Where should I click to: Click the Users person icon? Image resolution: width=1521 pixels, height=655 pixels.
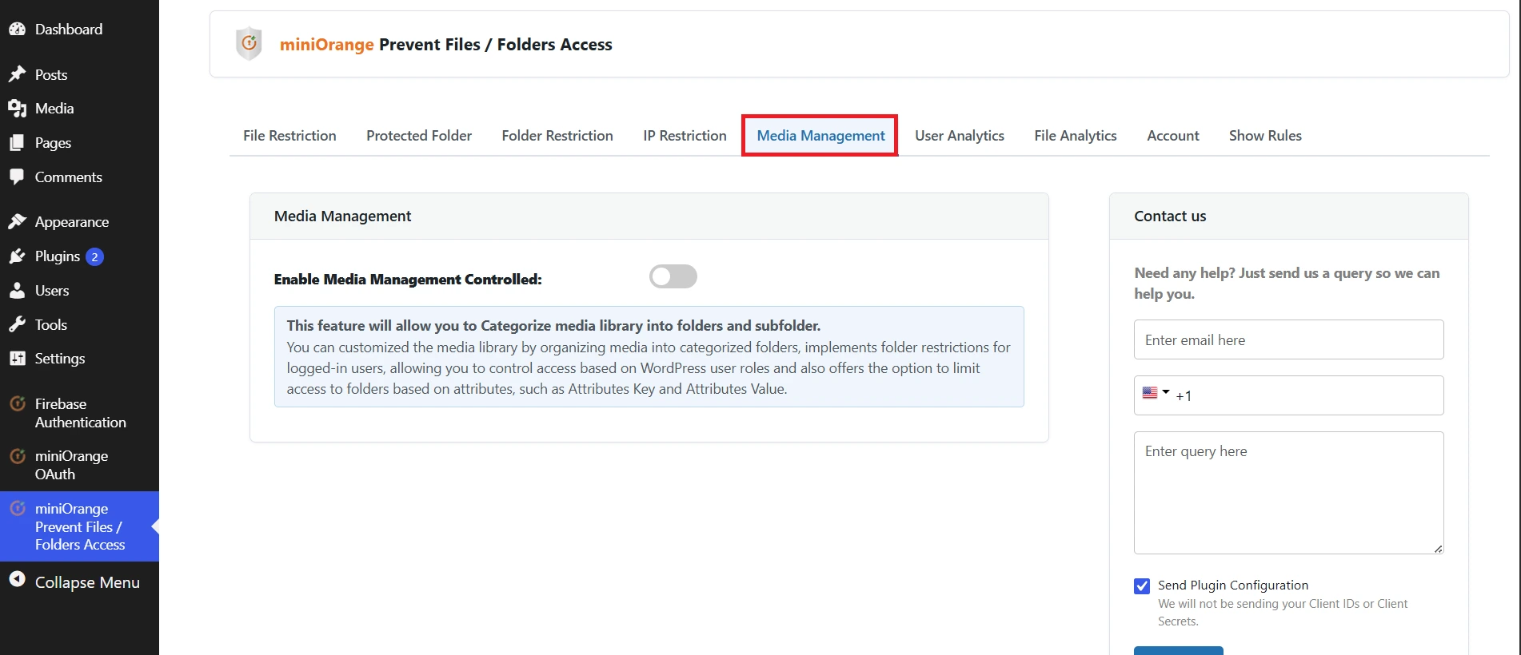point(17,290)
